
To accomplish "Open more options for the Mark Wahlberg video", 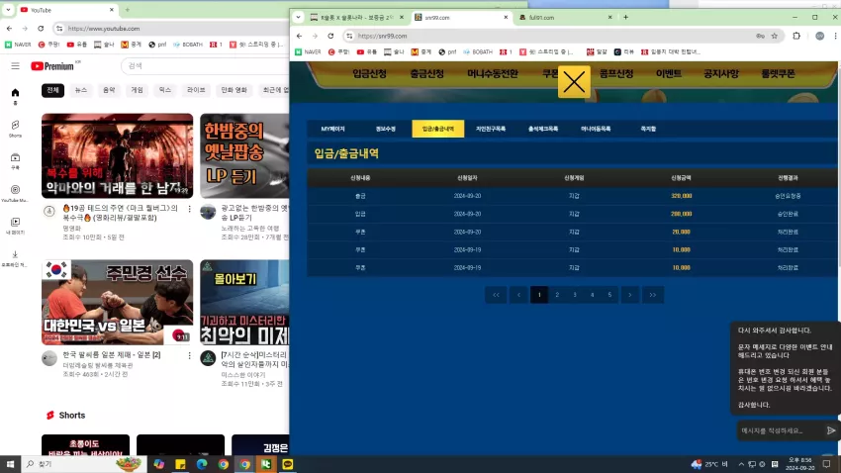I will [x=189, y=209].
